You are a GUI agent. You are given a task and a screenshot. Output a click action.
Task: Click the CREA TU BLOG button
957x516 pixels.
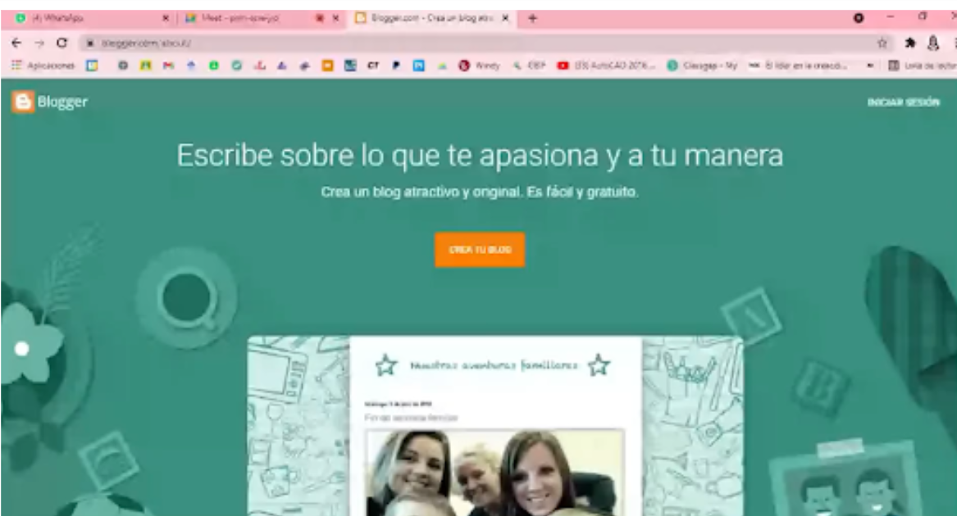[479, 250]
